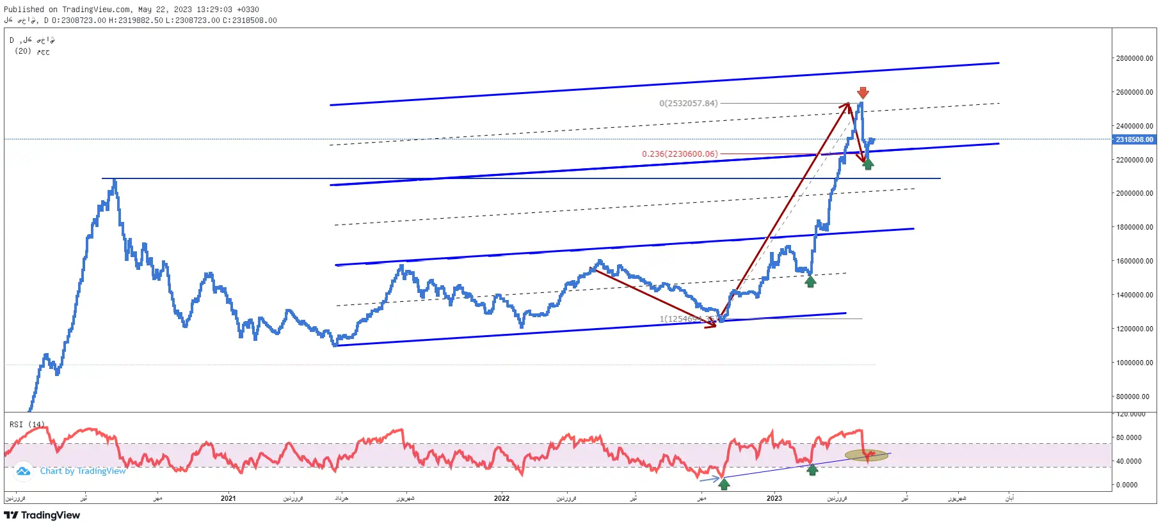
Task: Click the closing value C:2318508.00 in the header
Action: pos(250,20)
